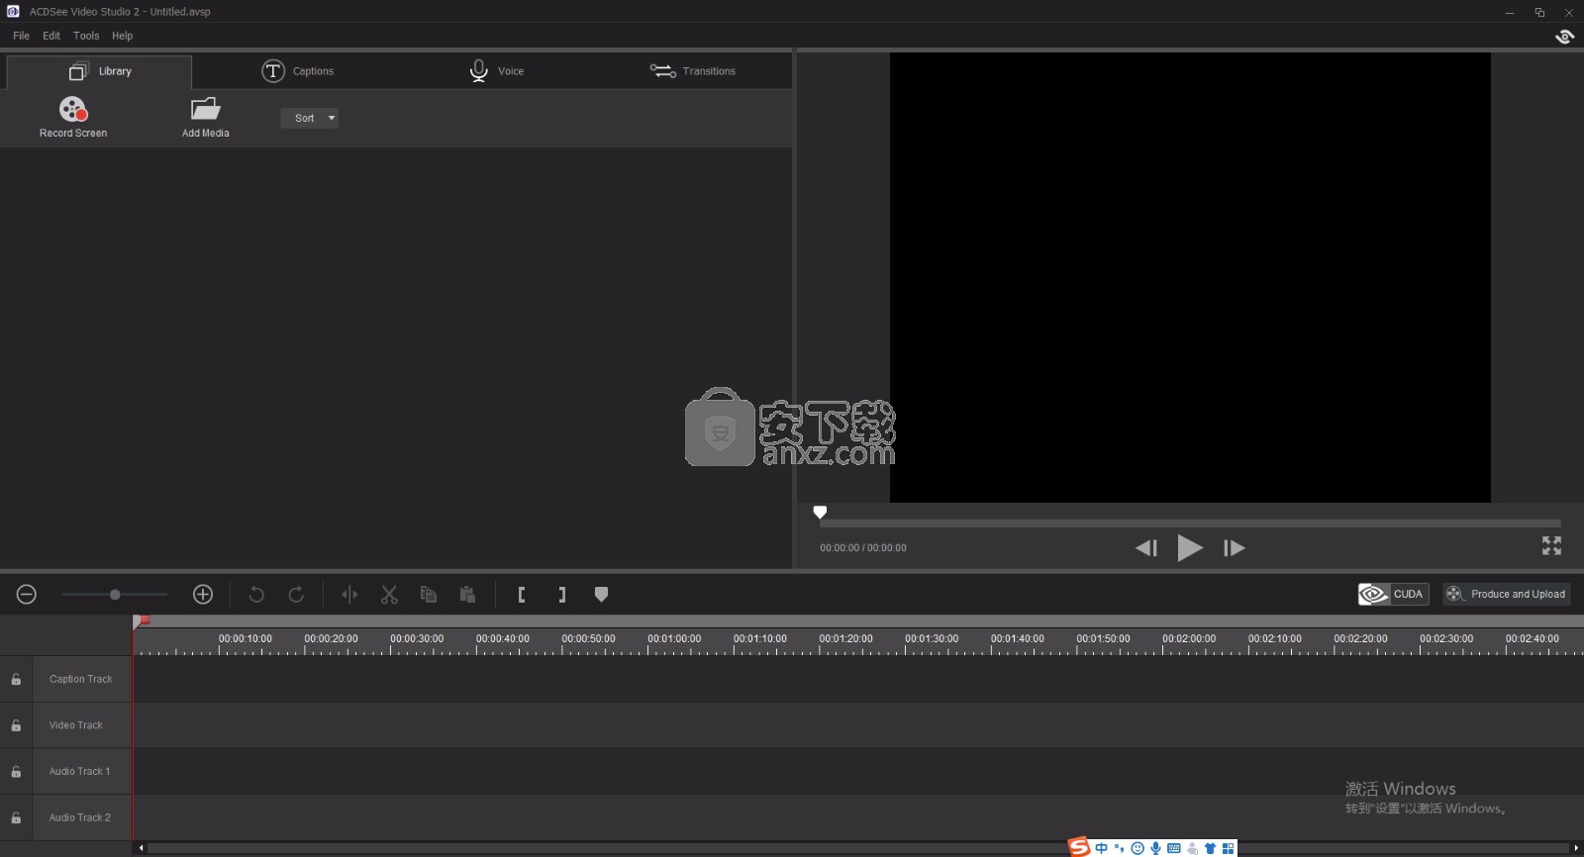Set selection start bracket marker

(x=522, y=594)
